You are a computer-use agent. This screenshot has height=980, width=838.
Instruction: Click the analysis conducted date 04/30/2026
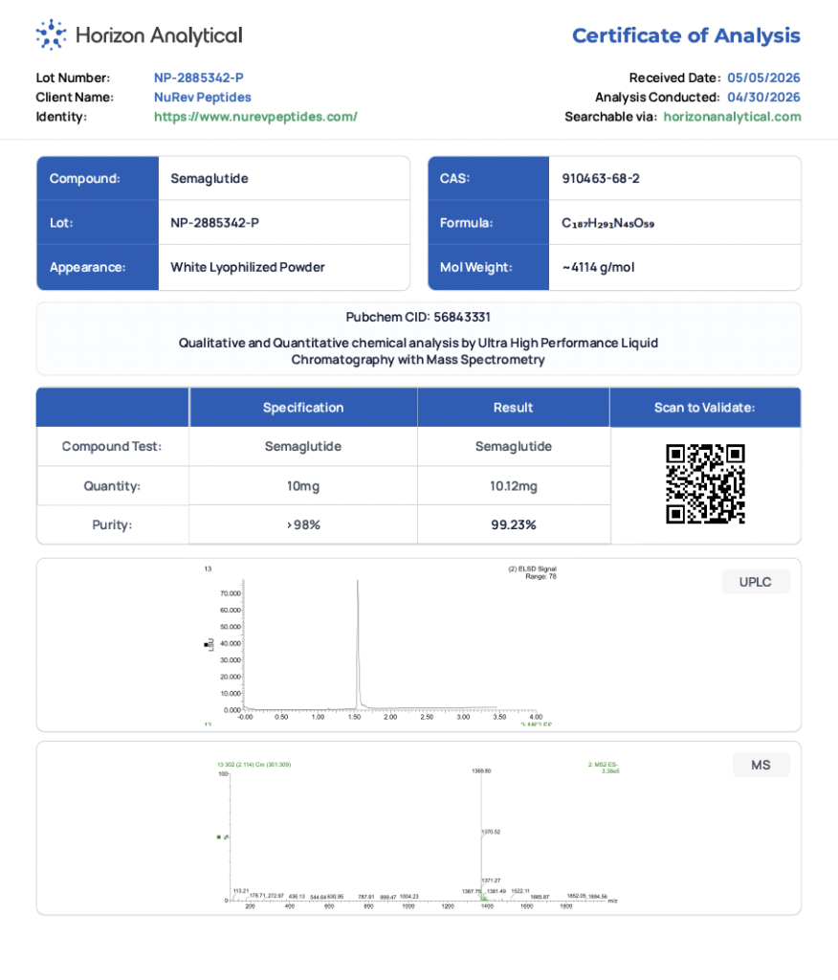point(763,98)
